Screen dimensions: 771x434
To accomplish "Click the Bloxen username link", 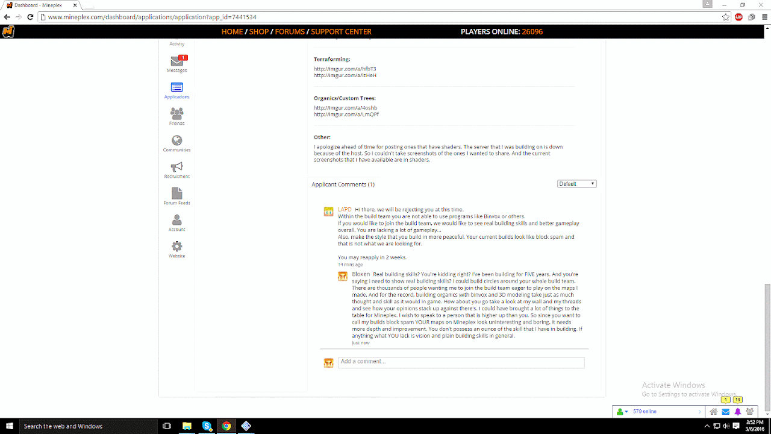I will coord(361,274).
